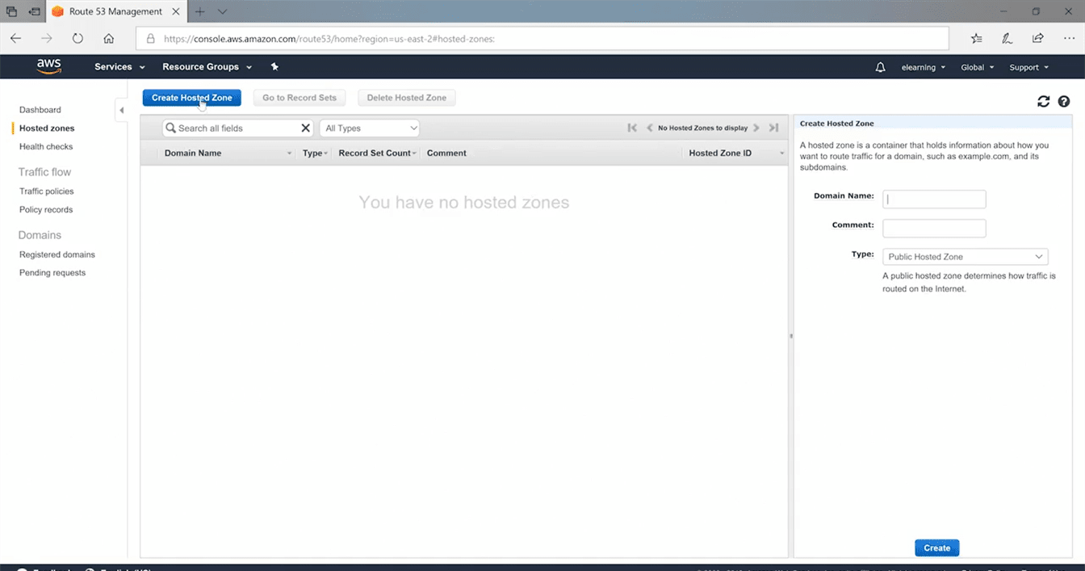Clear the search field with X
The width and height of the screenshot is (1085, 571).
pyautogui.click(x=306, y=128)
